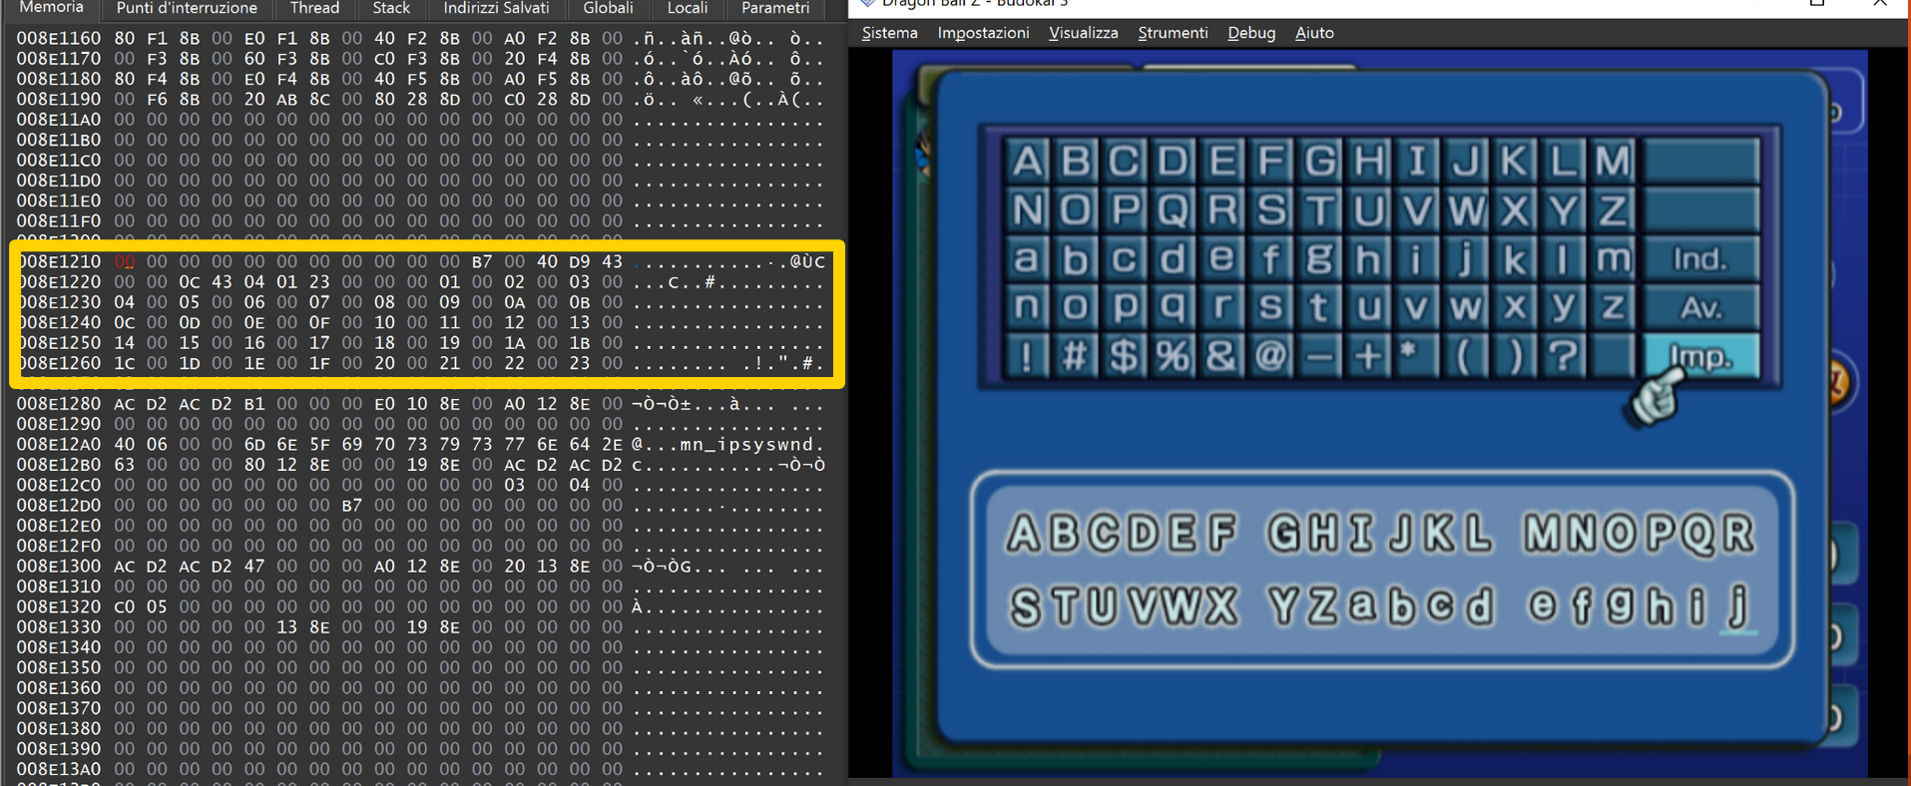
Task: Pick uppercase A on the keyboard grid
Action: coord(1027,161)
